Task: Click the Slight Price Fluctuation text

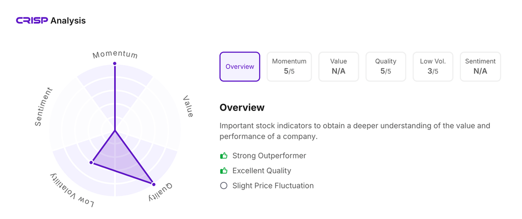Action: [x=273, y=186]
